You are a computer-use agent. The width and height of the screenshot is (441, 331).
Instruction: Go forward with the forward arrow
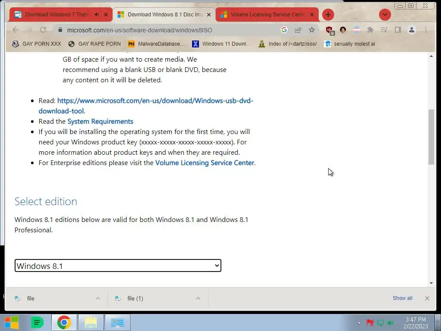pos(29,30)
